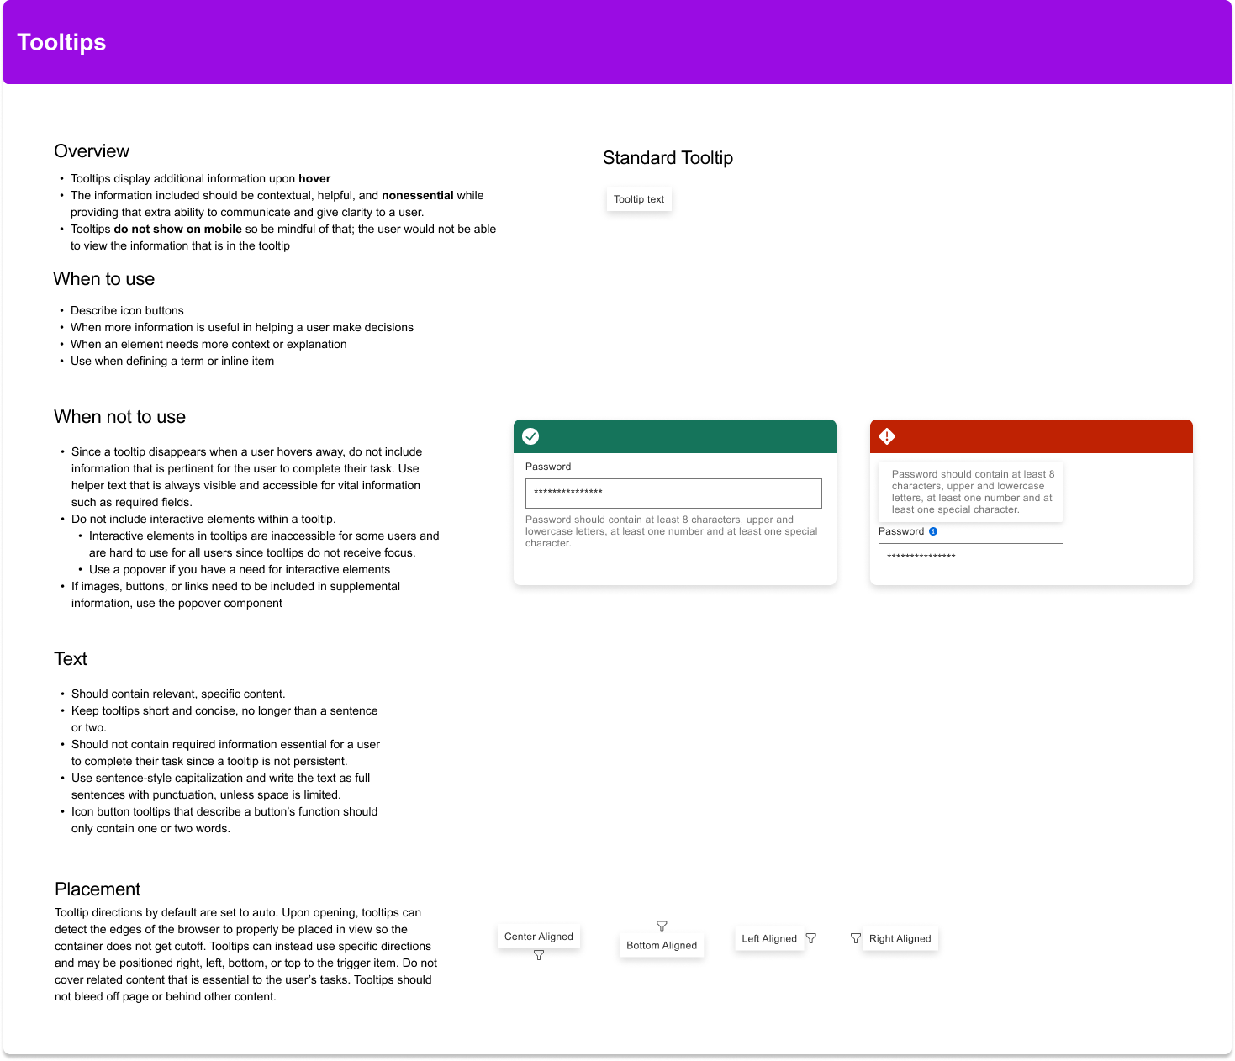Click the white checkmark icon in green header
Screen dimensions: 1235x1061
coord(530,436)
